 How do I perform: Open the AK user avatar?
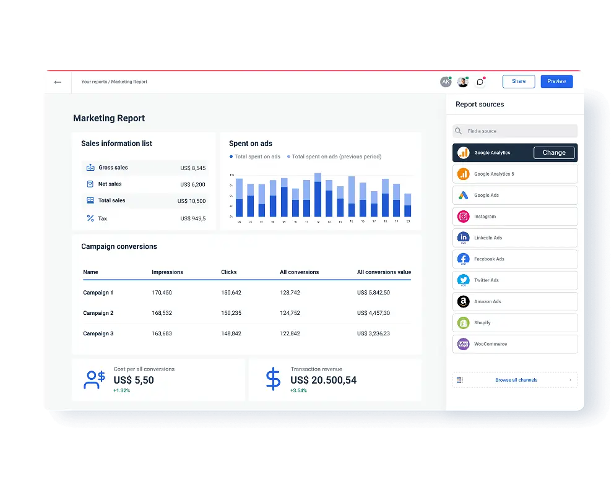(446, 82)
